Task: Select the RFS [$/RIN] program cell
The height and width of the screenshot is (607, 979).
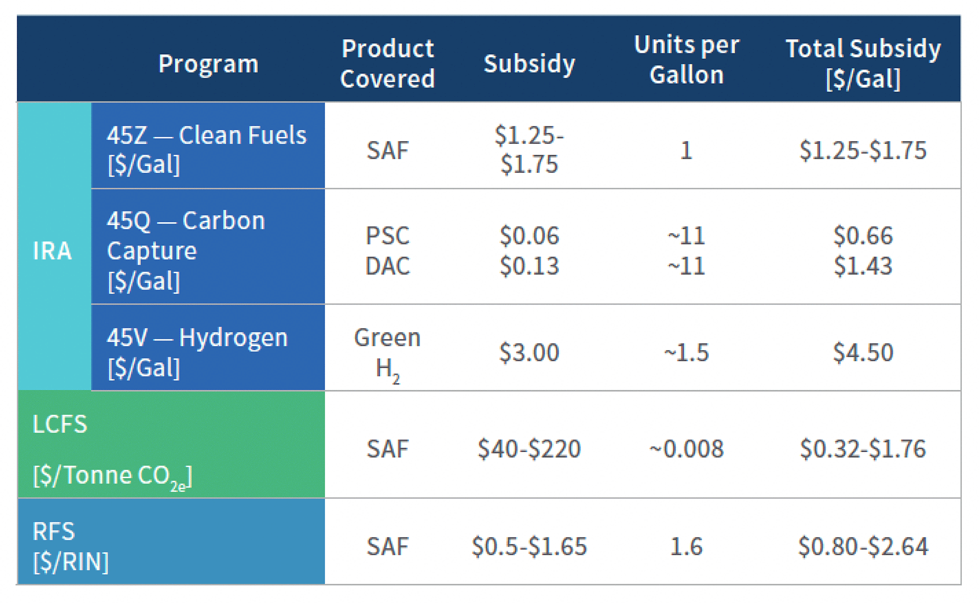Action: (x=71, y=546)
